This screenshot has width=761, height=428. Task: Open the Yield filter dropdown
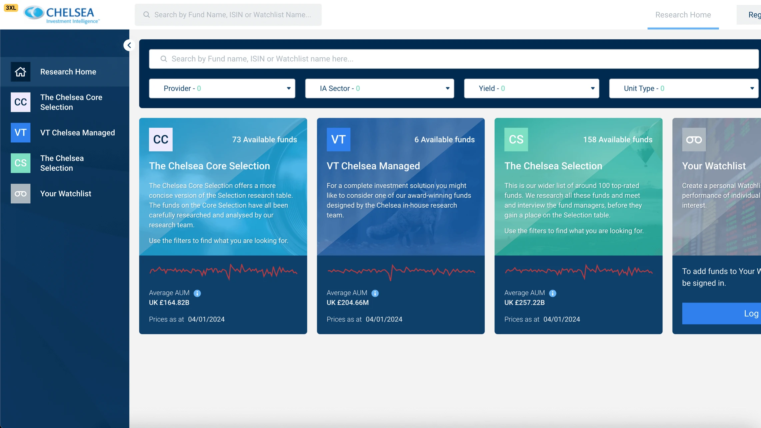531,89
